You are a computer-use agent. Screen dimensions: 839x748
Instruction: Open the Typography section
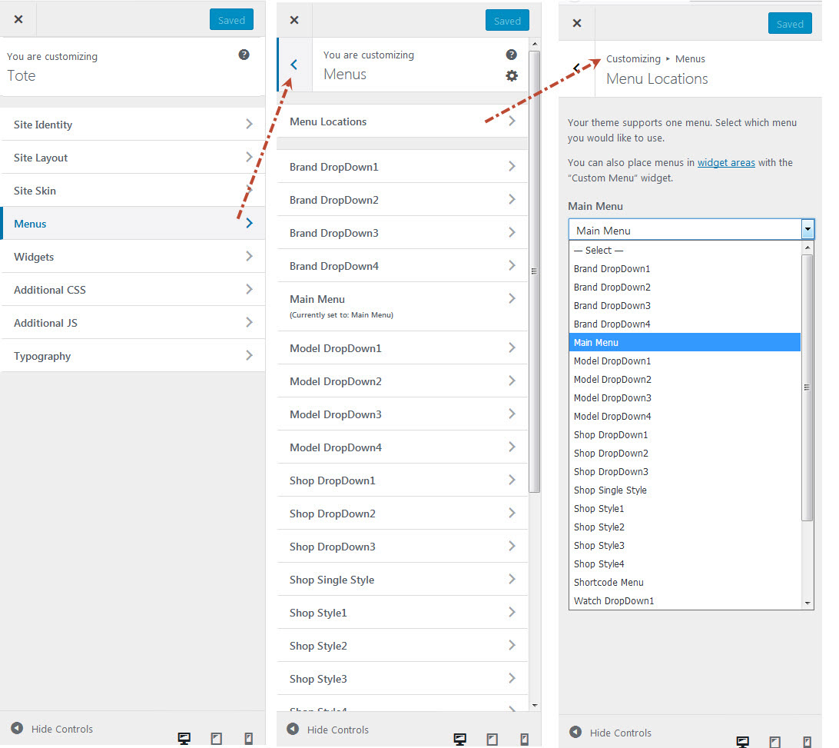[x=133, y=356]
